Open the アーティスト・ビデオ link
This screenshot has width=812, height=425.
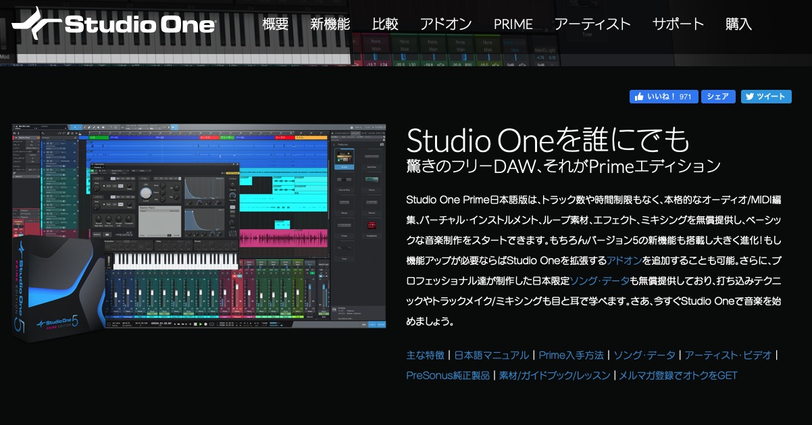pos(728,355)
